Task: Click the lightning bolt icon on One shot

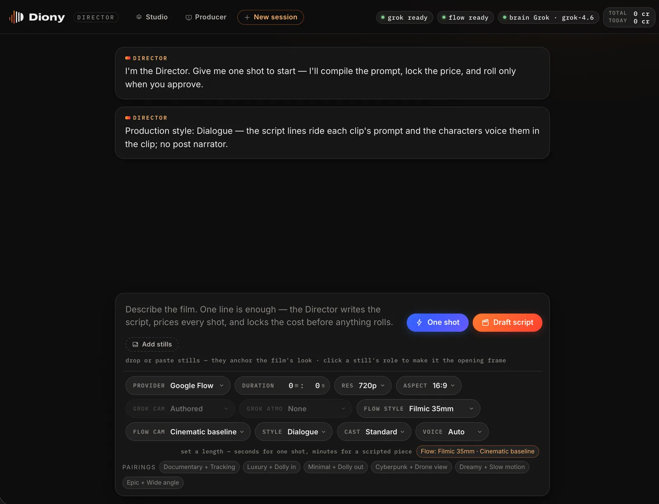Action: pyautogui.click(x=419, y=323)
